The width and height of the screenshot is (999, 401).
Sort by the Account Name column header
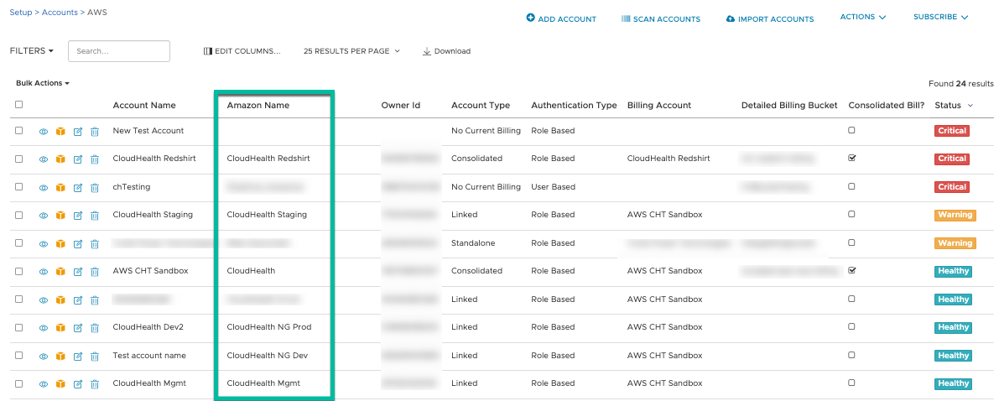pos(144,105)
